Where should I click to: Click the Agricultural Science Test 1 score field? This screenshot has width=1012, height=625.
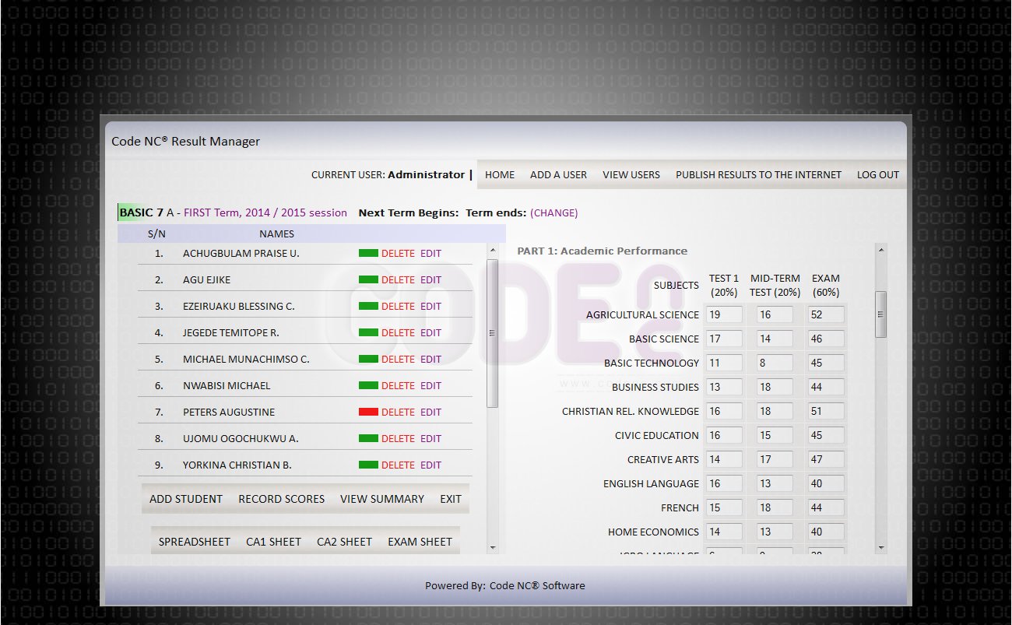pyautogui.click(x=724, y=314)
